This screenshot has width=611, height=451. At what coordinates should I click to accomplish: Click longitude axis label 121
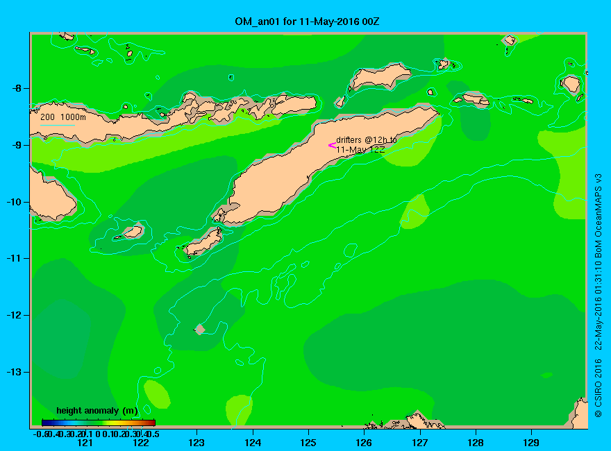coord(85,443)
